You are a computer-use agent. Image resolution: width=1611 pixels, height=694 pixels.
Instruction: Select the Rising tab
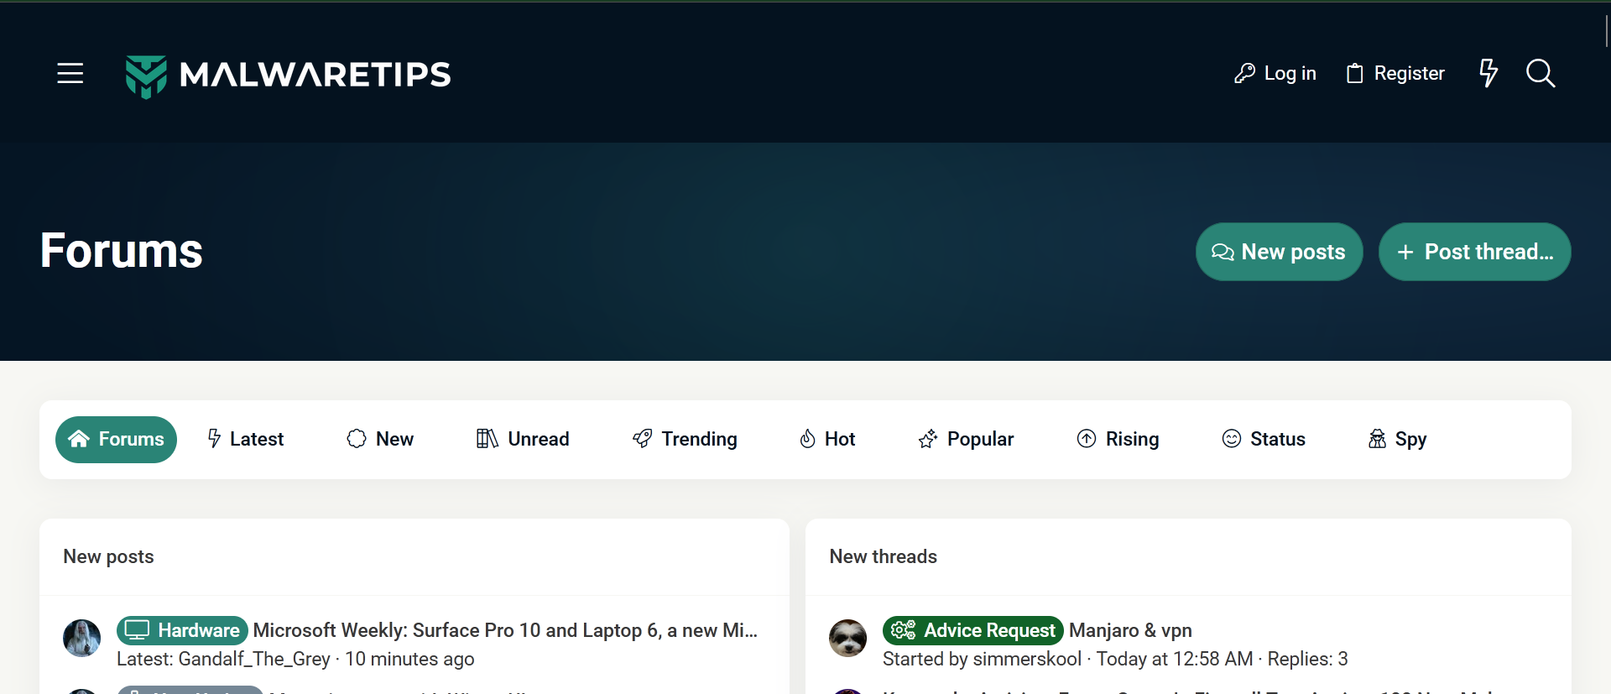pos(1118,440)
